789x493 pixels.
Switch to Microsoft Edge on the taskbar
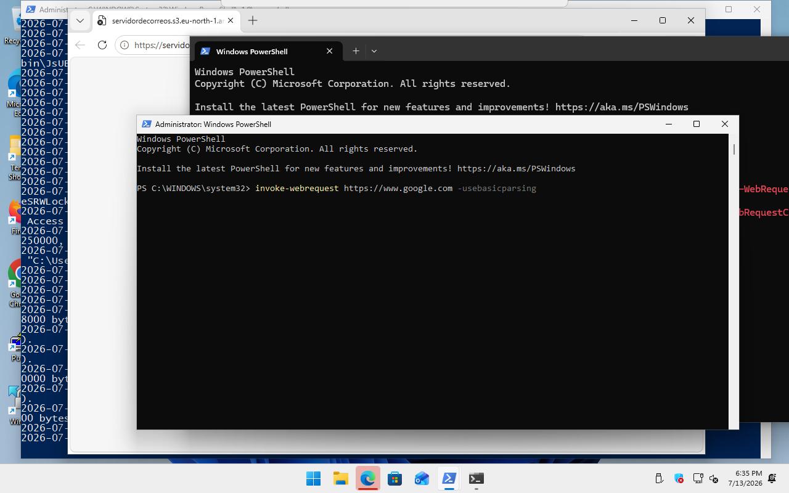pos(367,478)
